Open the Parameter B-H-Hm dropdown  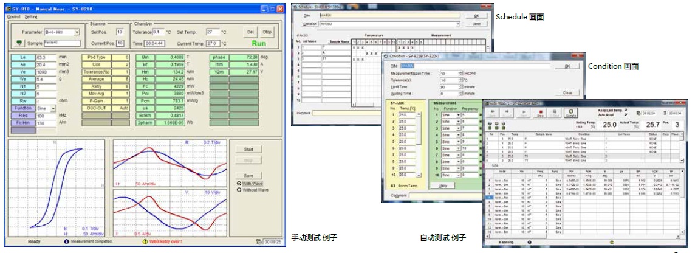pos(77,32)
